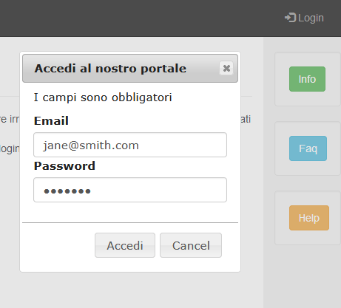The image size is (341, 308).
Task: Click the I campi sono obbligatori message
Action: click(103, 97)
